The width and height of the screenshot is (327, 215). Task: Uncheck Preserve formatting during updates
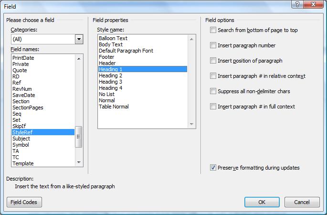click(213, 168)
